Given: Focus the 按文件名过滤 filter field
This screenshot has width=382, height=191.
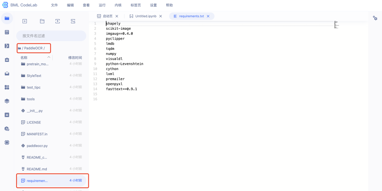Looking at the screenshot, I should [51, 36].
